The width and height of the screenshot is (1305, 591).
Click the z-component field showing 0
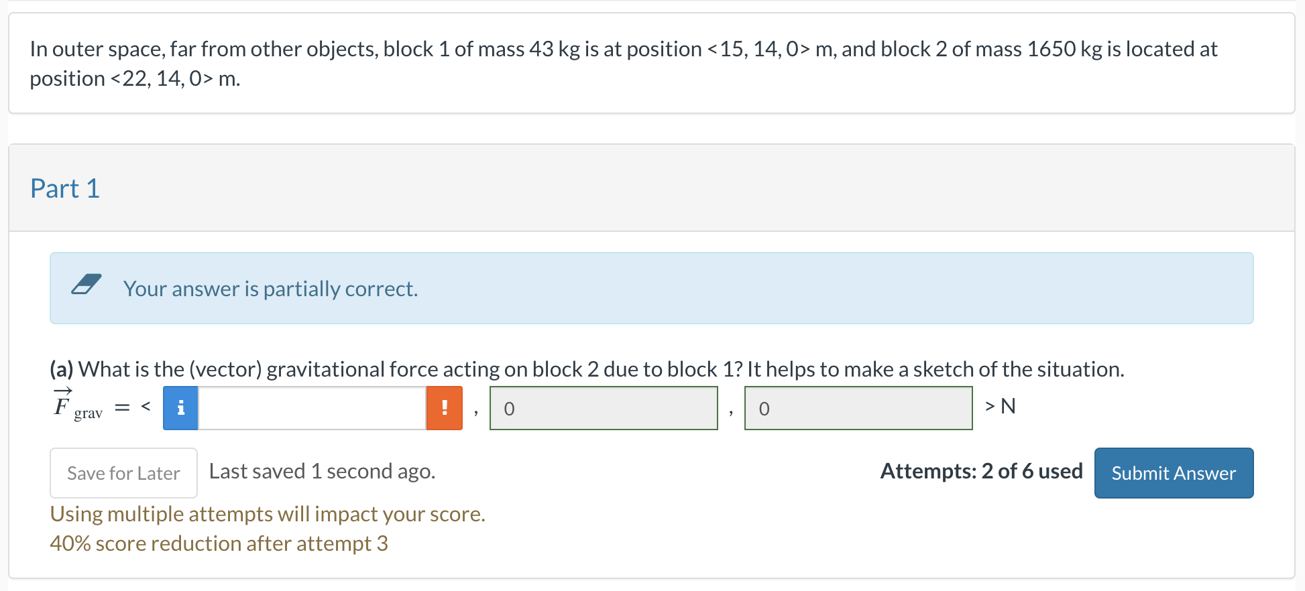[858, 407]
